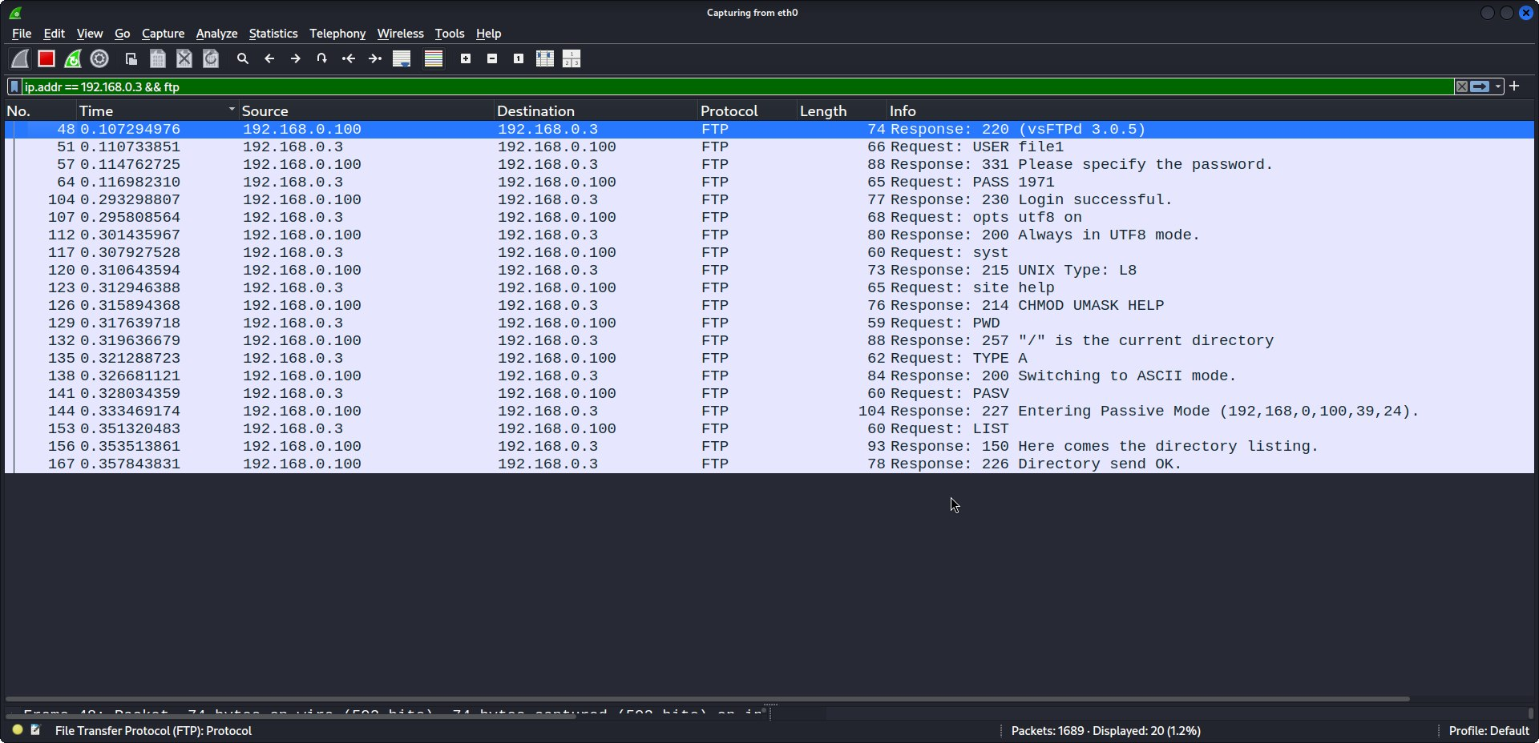This screenshot has height=743, width=1539.
Task: Sort by Protocol column header
Action: tap(747, 110)
